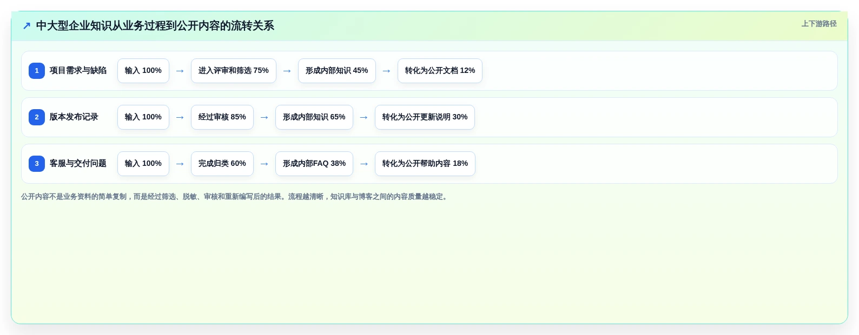
Task: Select the number 1 badge for 项目需求与缺陷
Action: point(37,71)
